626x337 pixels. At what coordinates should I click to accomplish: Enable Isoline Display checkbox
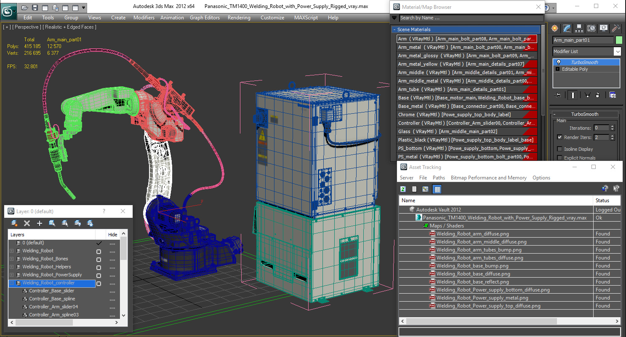point(559,149)
